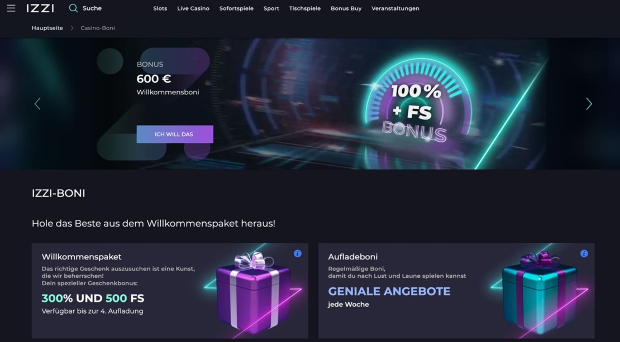The height and width of the screenshot is (342, 620).
Task: Open Veranstaltungen page
Action: (x=395, y=8)
